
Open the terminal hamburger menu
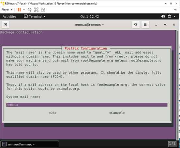(x=145, y=24)
